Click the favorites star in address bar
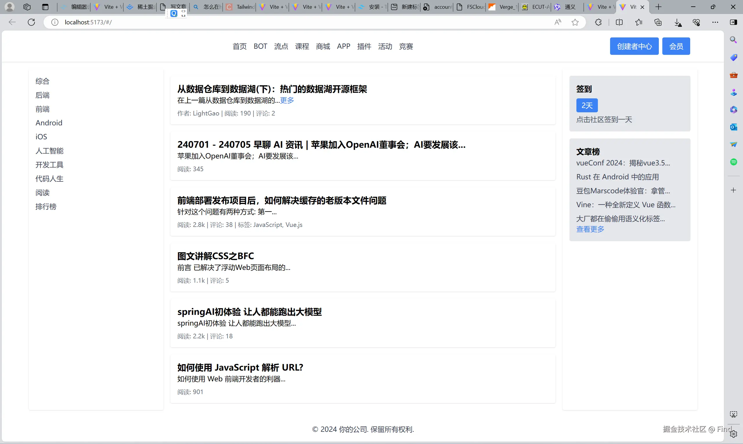Viewport: 743px width, 444px height. [x=575, y=22]
